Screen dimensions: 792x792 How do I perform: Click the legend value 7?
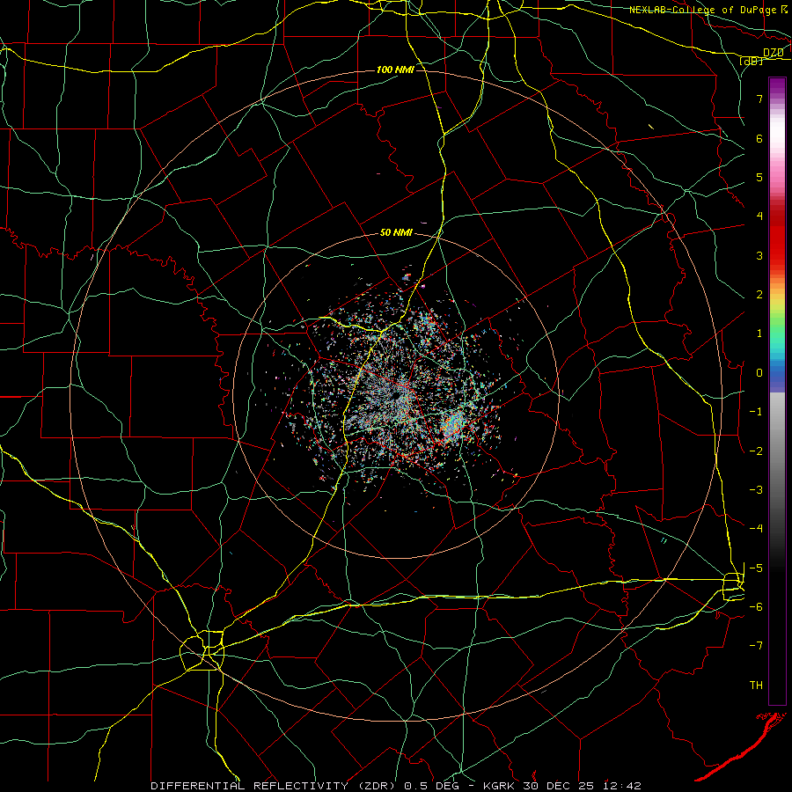759,99
